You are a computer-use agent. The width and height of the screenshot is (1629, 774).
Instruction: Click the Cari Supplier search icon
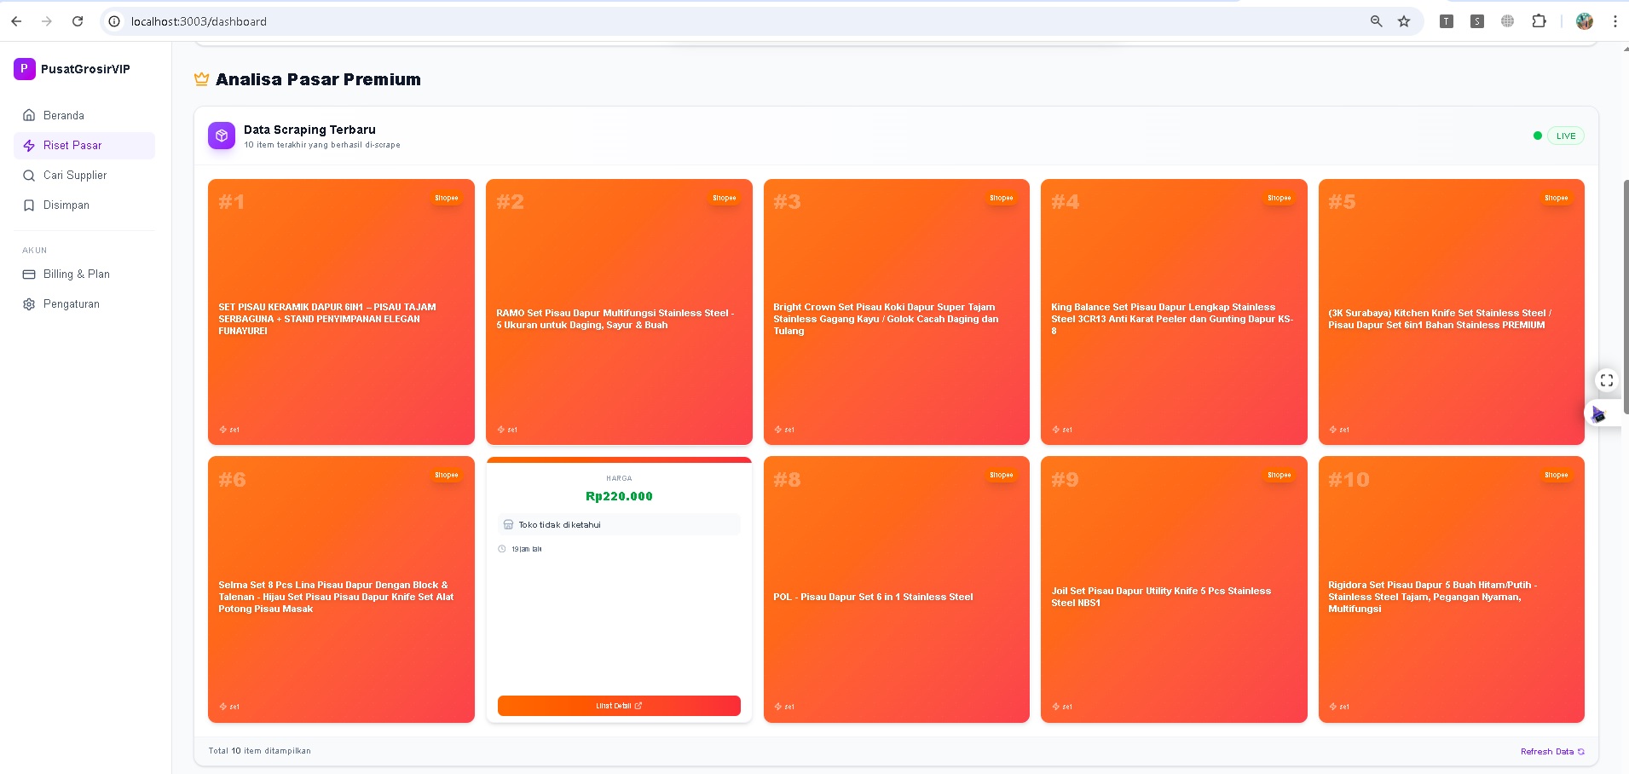tap(29, 176)
